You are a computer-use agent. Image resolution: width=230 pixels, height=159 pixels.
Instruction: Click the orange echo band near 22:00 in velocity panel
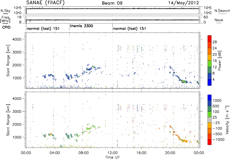(183, 141)
